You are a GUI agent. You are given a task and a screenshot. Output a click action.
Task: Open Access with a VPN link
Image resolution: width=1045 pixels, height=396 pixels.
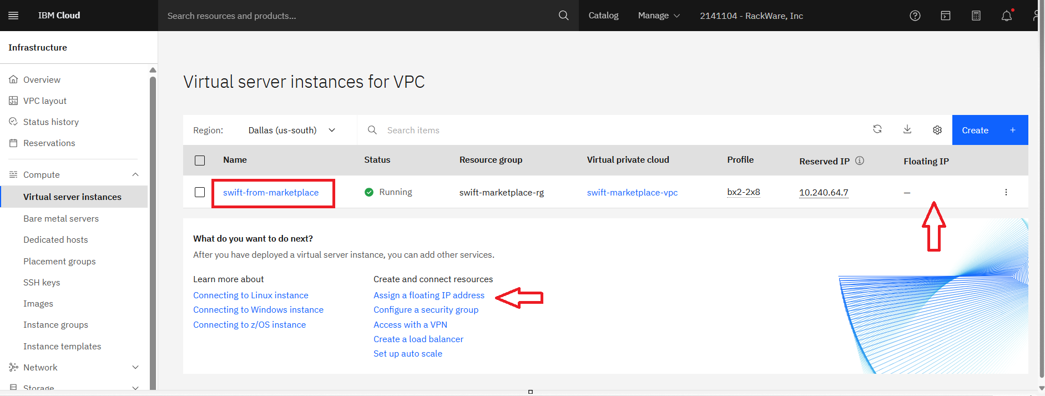coord(410,324)
